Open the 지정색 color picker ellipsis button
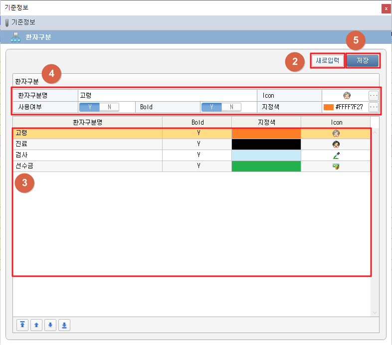 pos(374,107)
